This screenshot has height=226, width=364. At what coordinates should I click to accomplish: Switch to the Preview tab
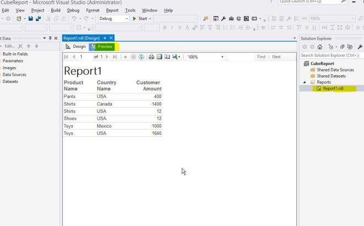(x=101, y=47)
